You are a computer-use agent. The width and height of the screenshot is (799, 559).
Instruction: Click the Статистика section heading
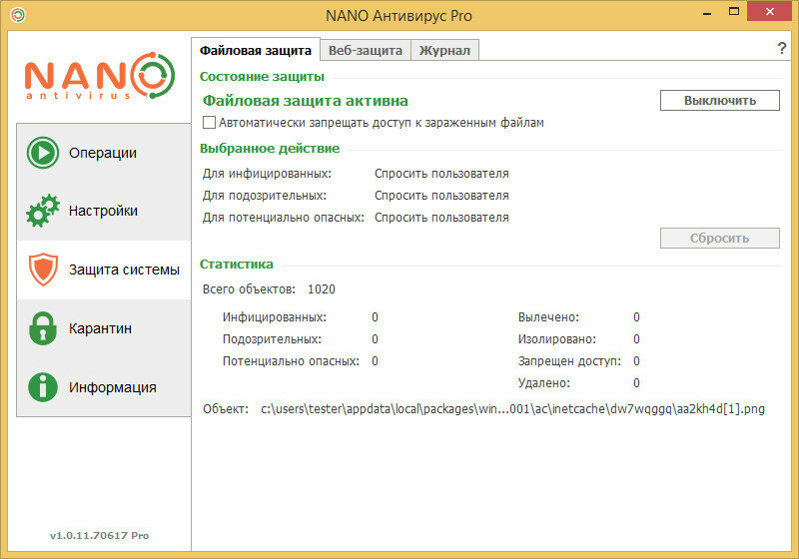click(x=236, y=265)
